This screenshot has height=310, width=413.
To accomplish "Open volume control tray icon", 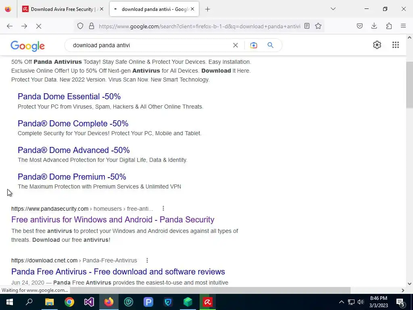I will [x=361, y=302].
